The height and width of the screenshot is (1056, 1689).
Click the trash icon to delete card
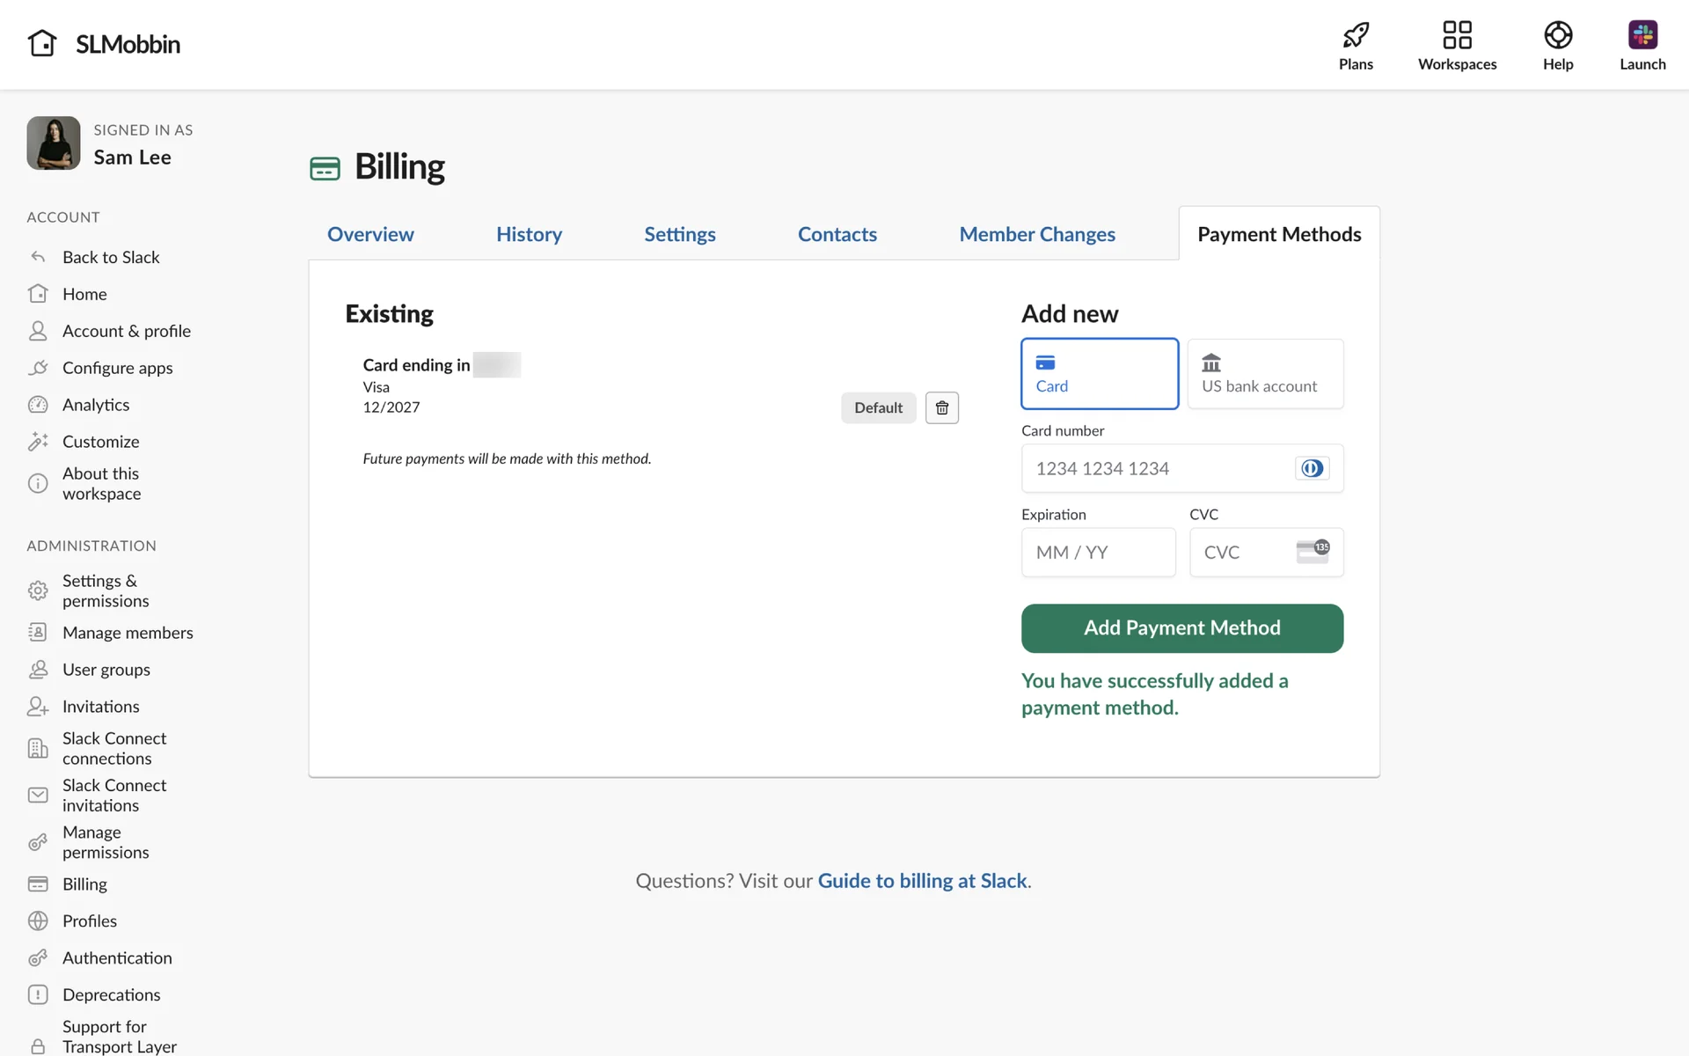[941, 407]
